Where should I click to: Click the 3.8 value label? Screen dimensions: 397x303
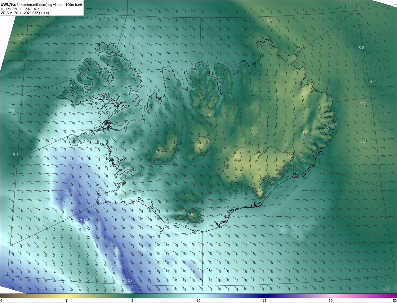point(190,215)
